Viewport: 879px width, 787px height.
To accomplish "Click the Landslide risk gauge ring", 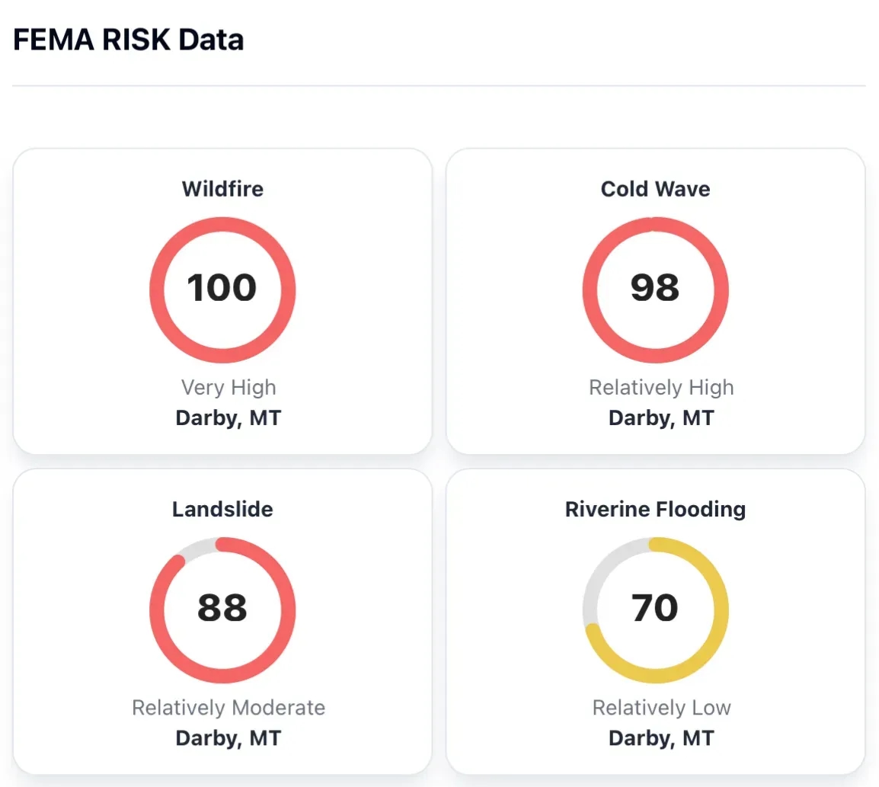I will 157,610.
